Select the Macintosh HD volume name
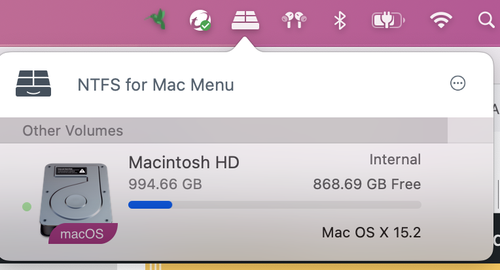This screenshot has height=270, width=500. pyautogui.click(x=184, y=162)
